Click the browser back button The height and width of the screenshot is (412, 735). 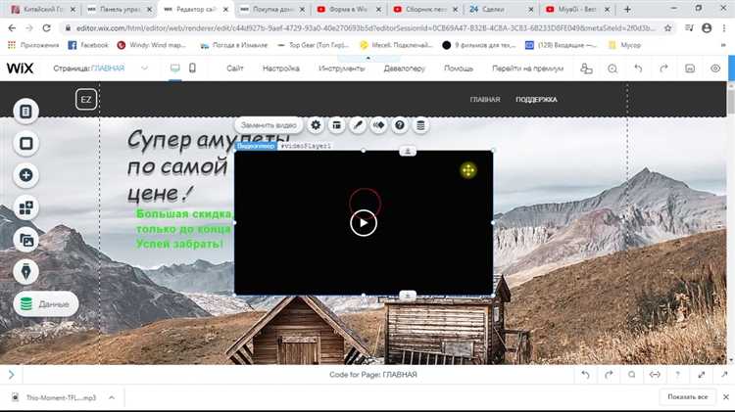coord(12,28)
